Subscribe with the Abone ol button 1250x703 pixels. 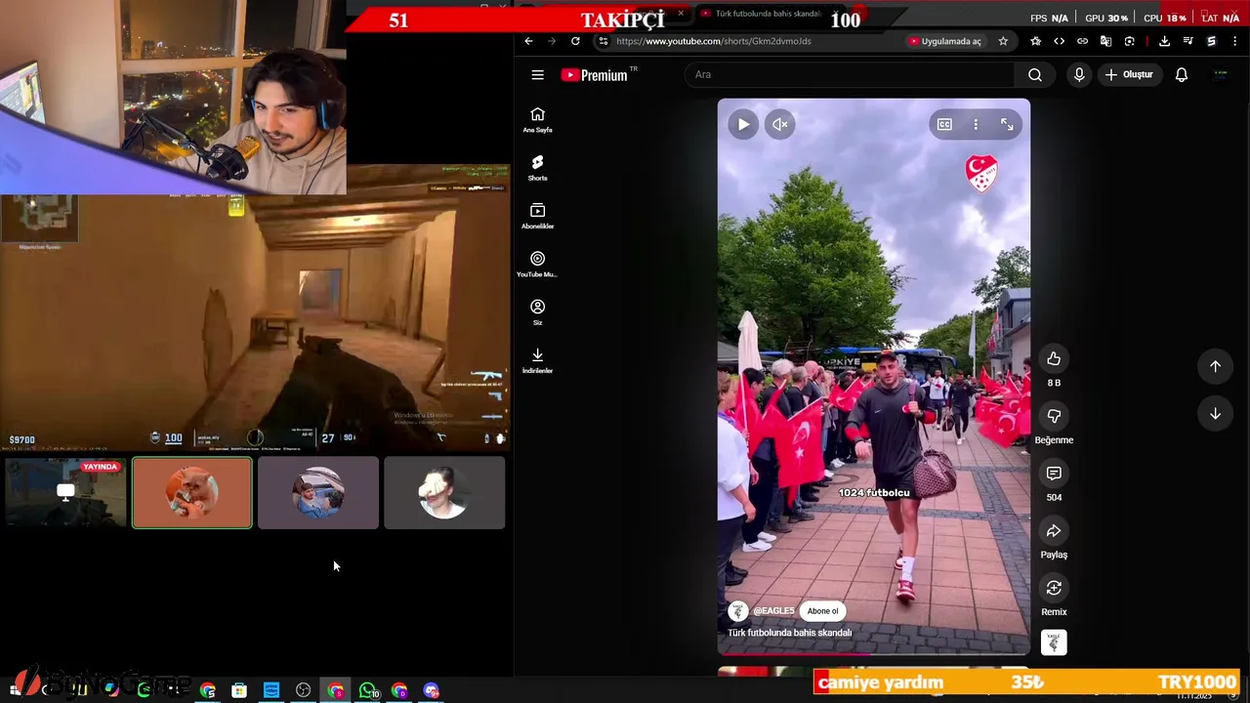tap(822, 611)
